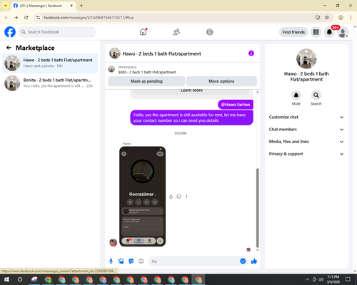Image resolution: width=357 pixels, height=285 pixels.
Task: Choose a GIF icon
Action: [141, 261]
